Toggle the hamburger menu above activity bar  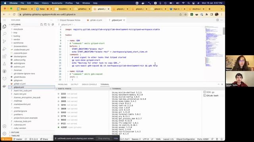[4, 20]
